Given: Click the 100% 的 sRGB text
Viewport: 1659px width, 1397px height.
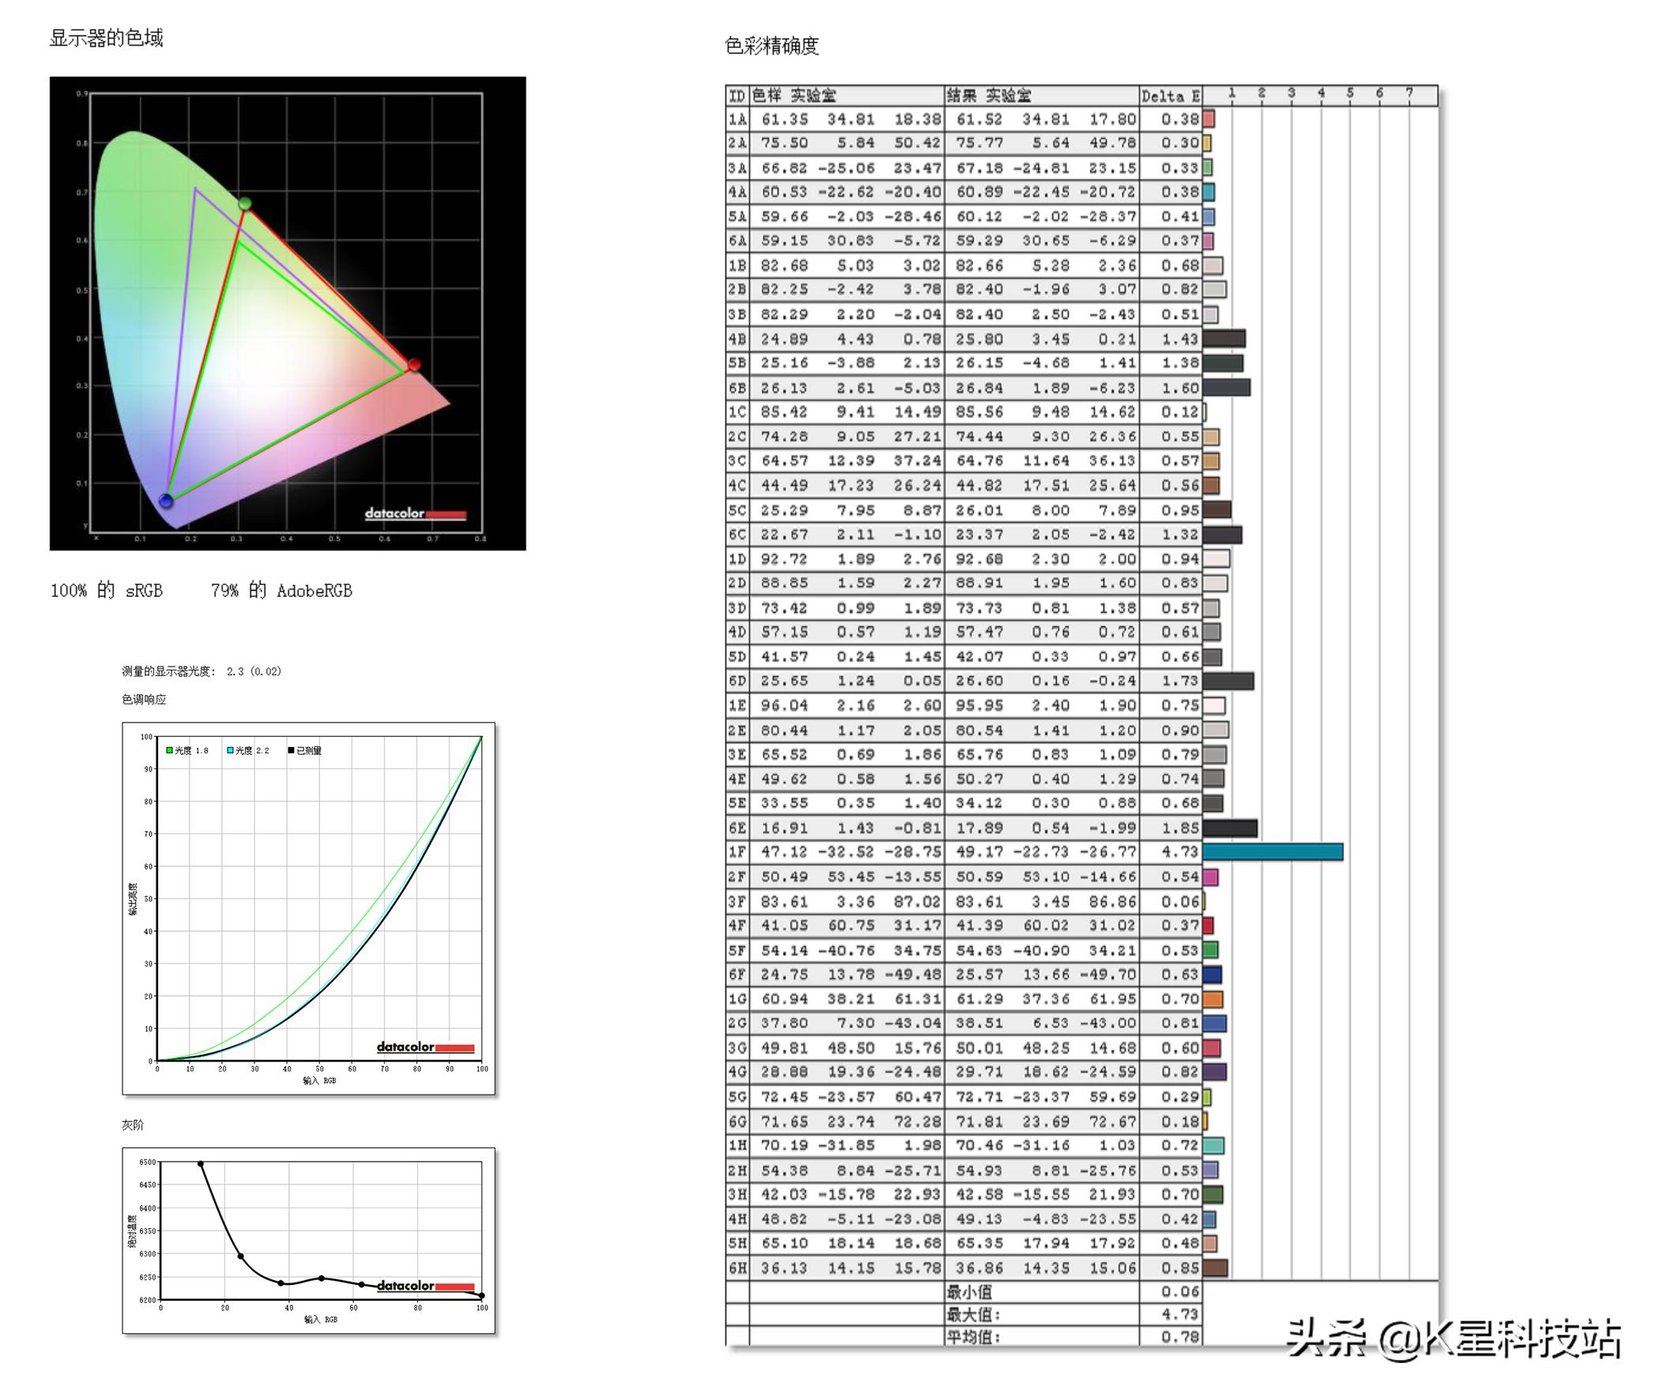Looking at the screenshot, I should pyautogui.click(x=106, y=591).
